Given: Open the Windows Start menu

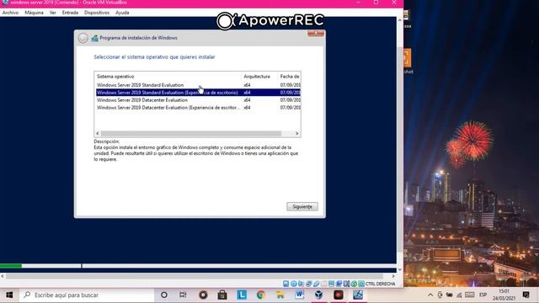Looking at the screenshot, I should click(x=9, y=295).
